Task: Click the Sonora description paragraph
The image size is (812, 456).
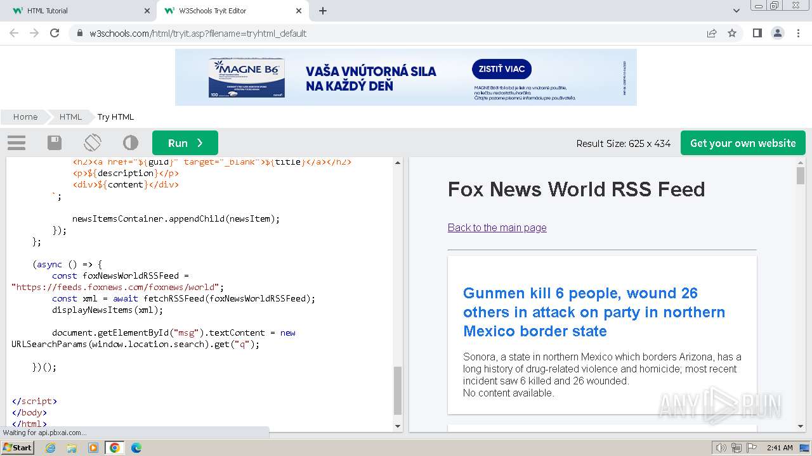Action: 602,369
